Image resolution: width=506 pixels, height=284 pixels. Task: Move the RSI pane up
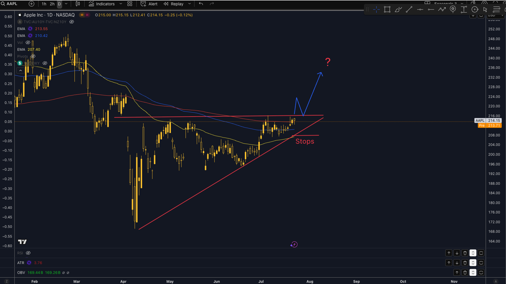449,253
